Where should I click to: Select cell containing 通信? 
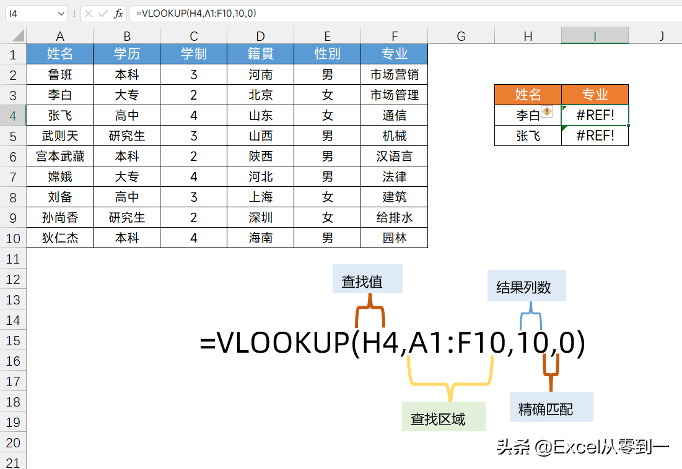395,115
